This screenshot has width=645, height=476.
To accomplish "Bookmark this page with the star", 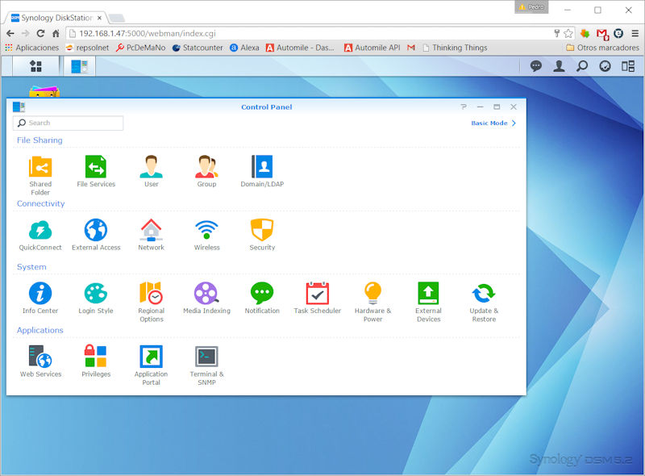I will click(568, 33).
